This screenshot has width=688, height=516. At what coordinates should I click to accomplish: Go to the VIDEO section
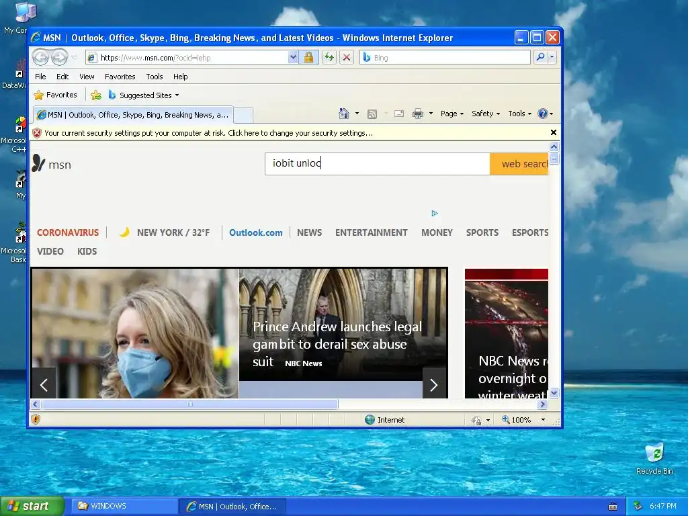click(50, 251)
